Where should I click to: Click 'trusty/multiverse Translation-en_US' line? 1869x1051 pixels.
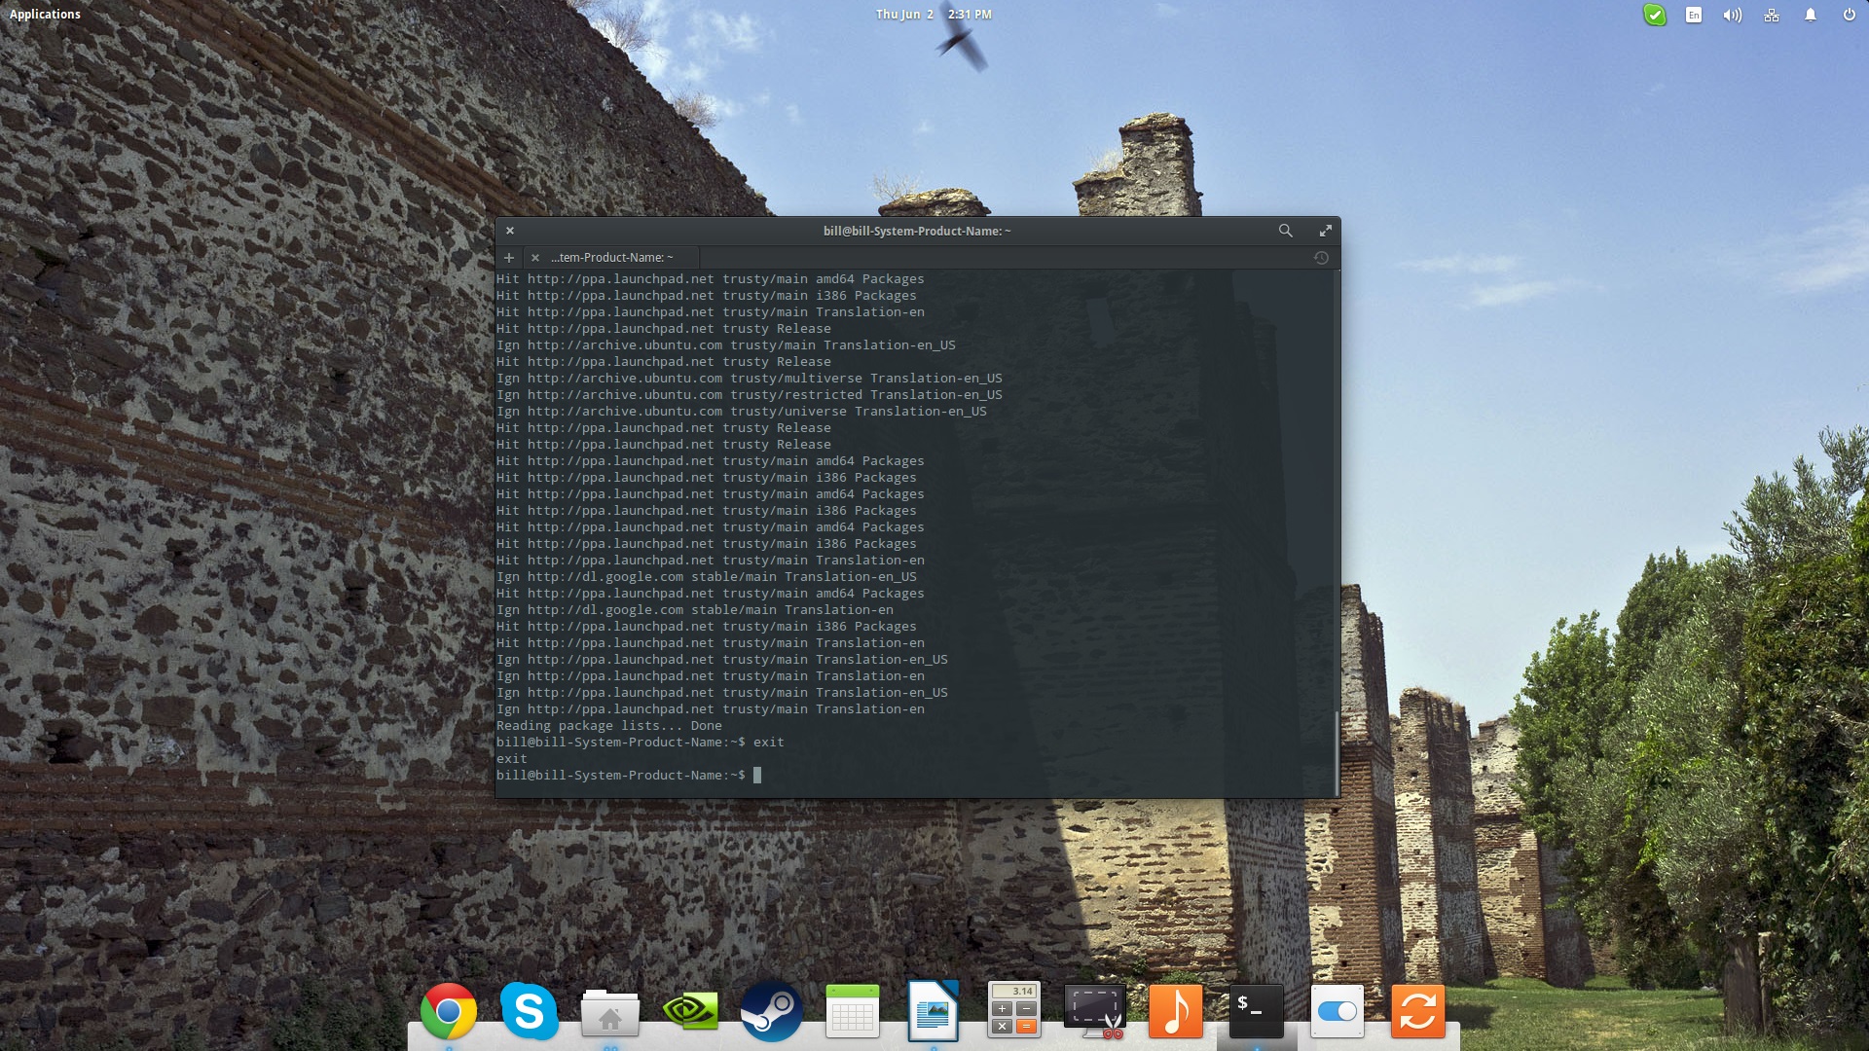(749, 379)
